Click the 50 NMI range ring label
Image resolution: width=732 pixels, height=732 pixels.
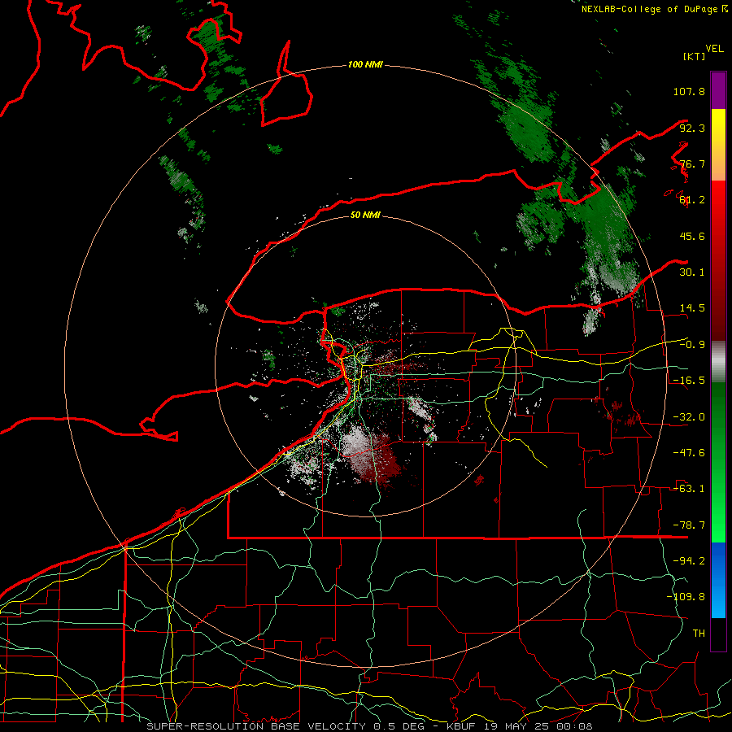pyautogui.click(x=365, y=216)
